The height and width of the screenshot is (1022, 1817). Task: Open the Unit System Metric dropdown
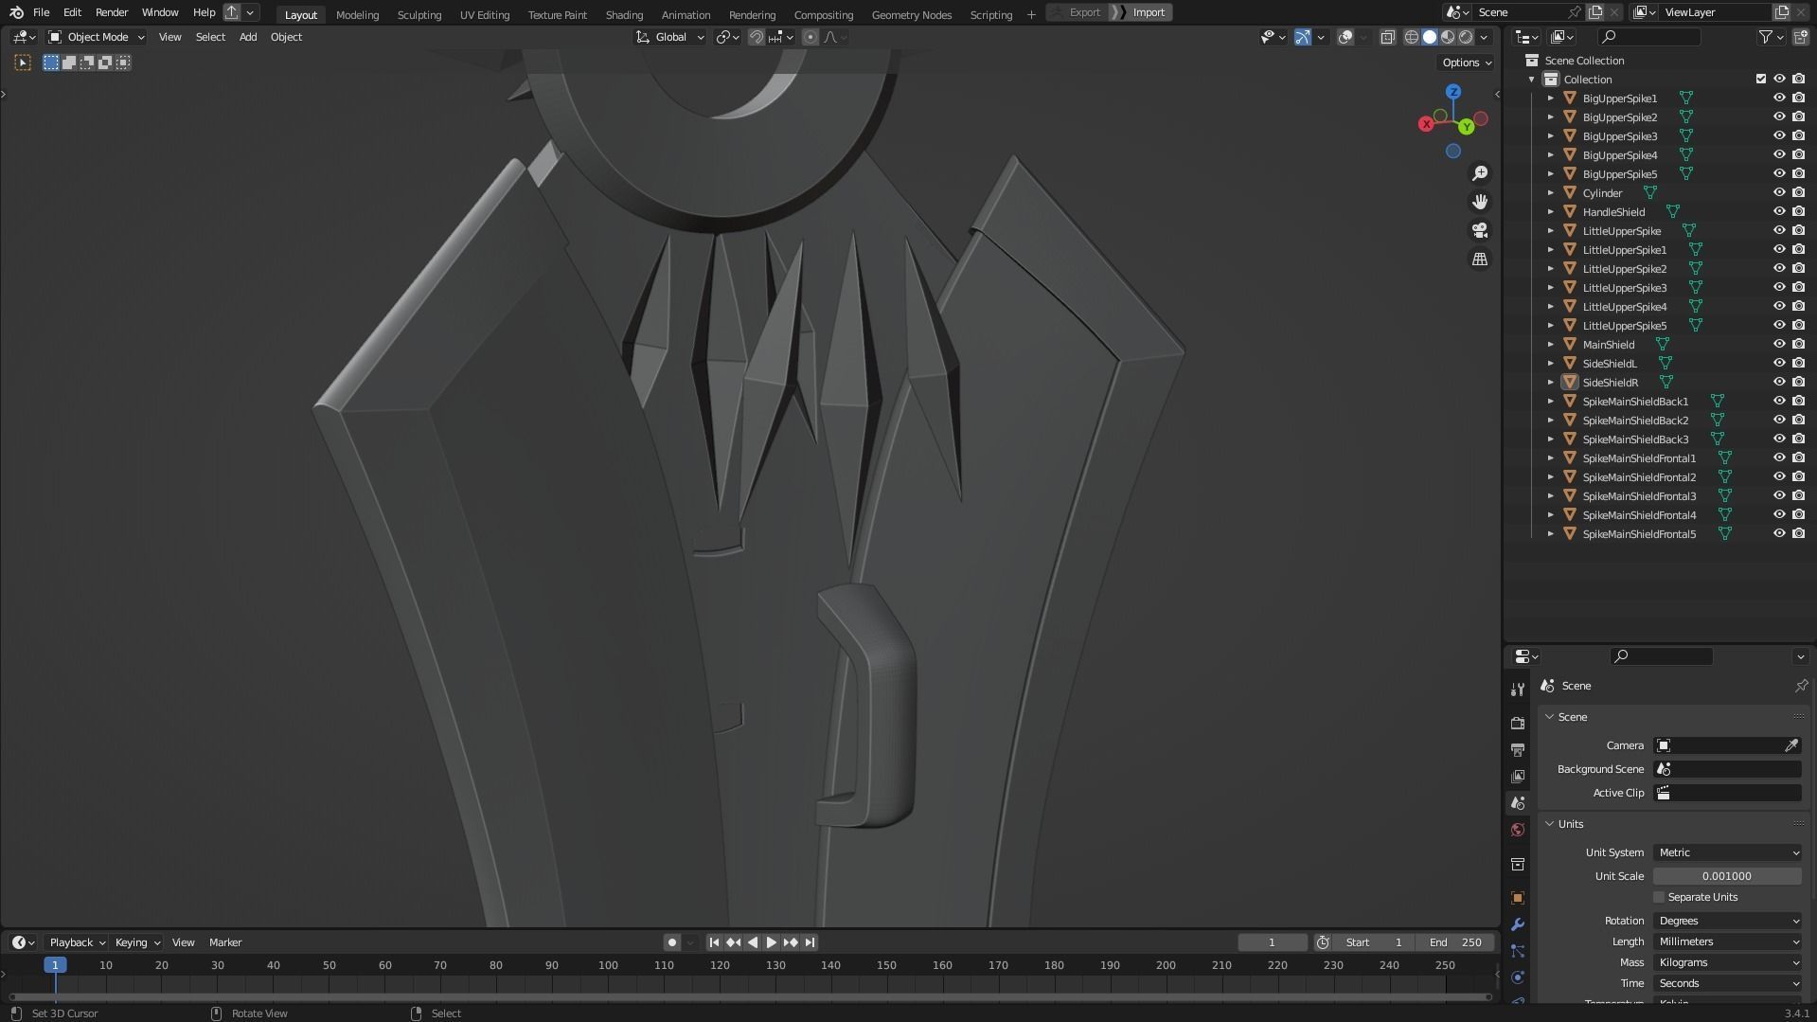click(1727, 852)
